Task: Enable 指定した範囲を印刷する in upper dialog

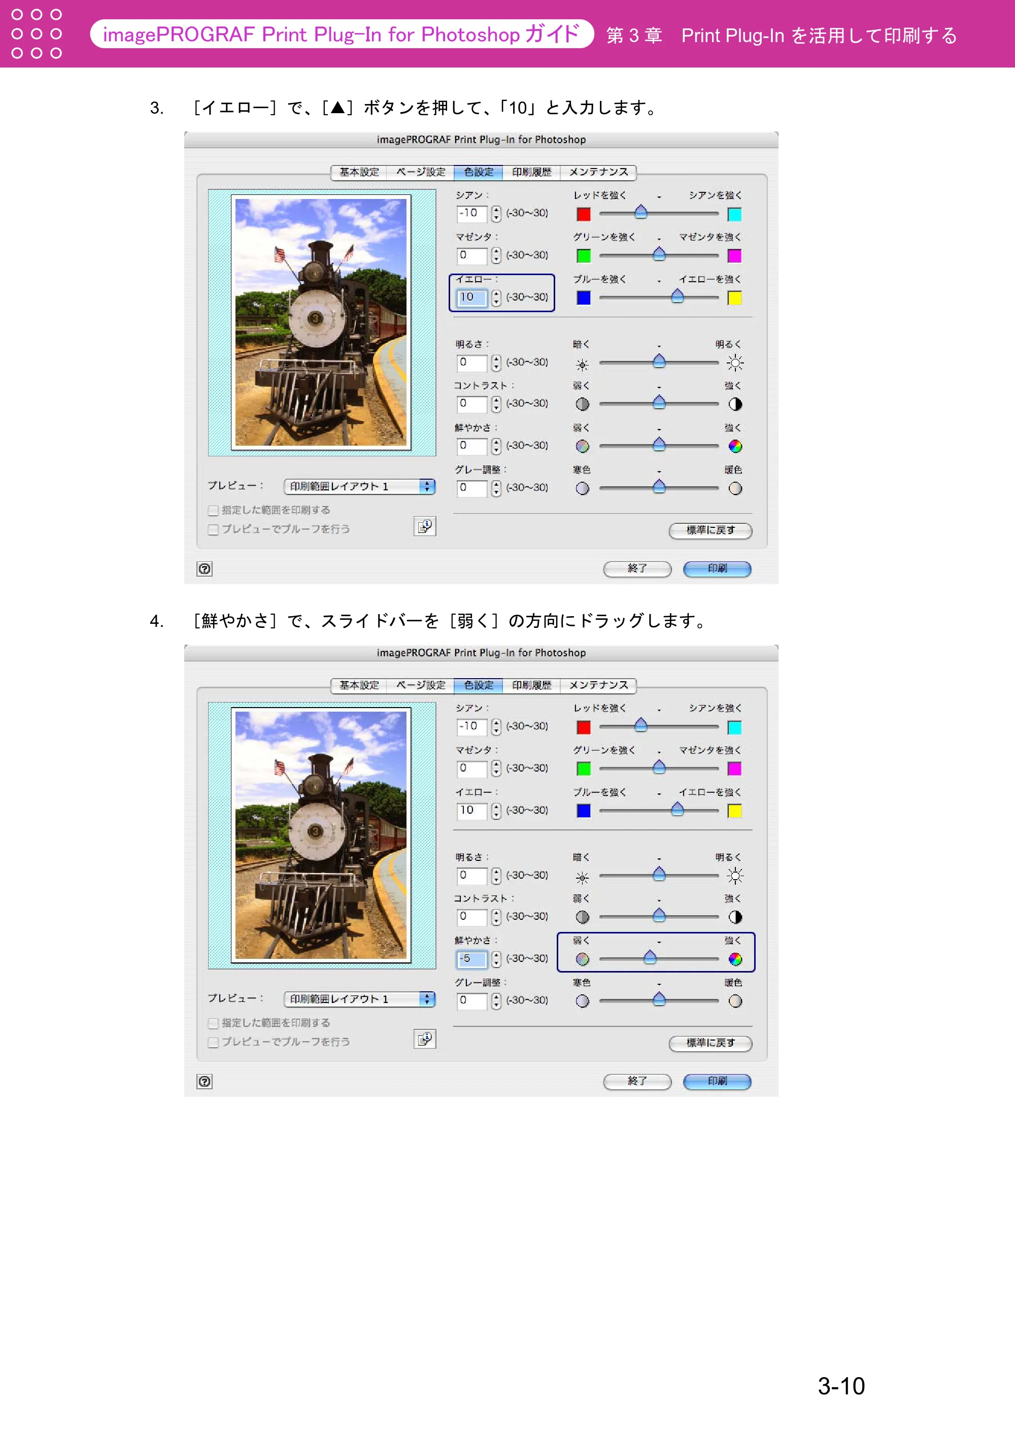Action: point(213,510)
